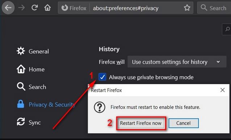
Task: Click the magnifier in the Search bar
Action: pyautogui.click(x=204, y=8)
